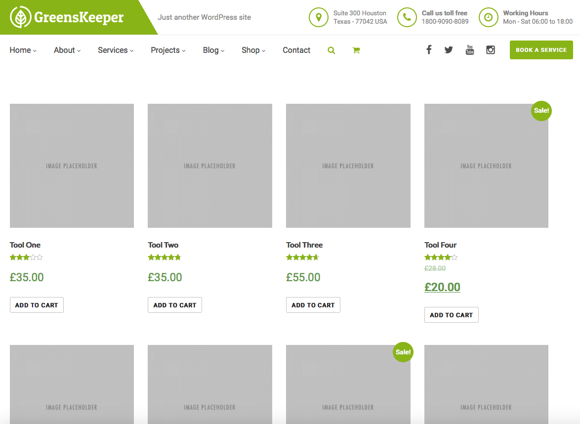Open the Twitter bird icon

coord(449,50)
